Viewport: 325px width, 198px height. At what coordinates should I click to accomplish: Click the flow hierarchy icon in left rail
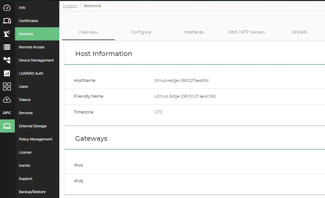[x=7, y=60]
